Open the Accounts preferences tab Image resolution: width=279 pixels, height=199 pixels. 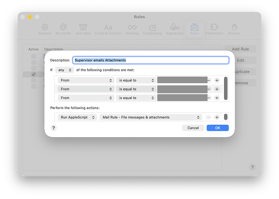click(63, 29)
